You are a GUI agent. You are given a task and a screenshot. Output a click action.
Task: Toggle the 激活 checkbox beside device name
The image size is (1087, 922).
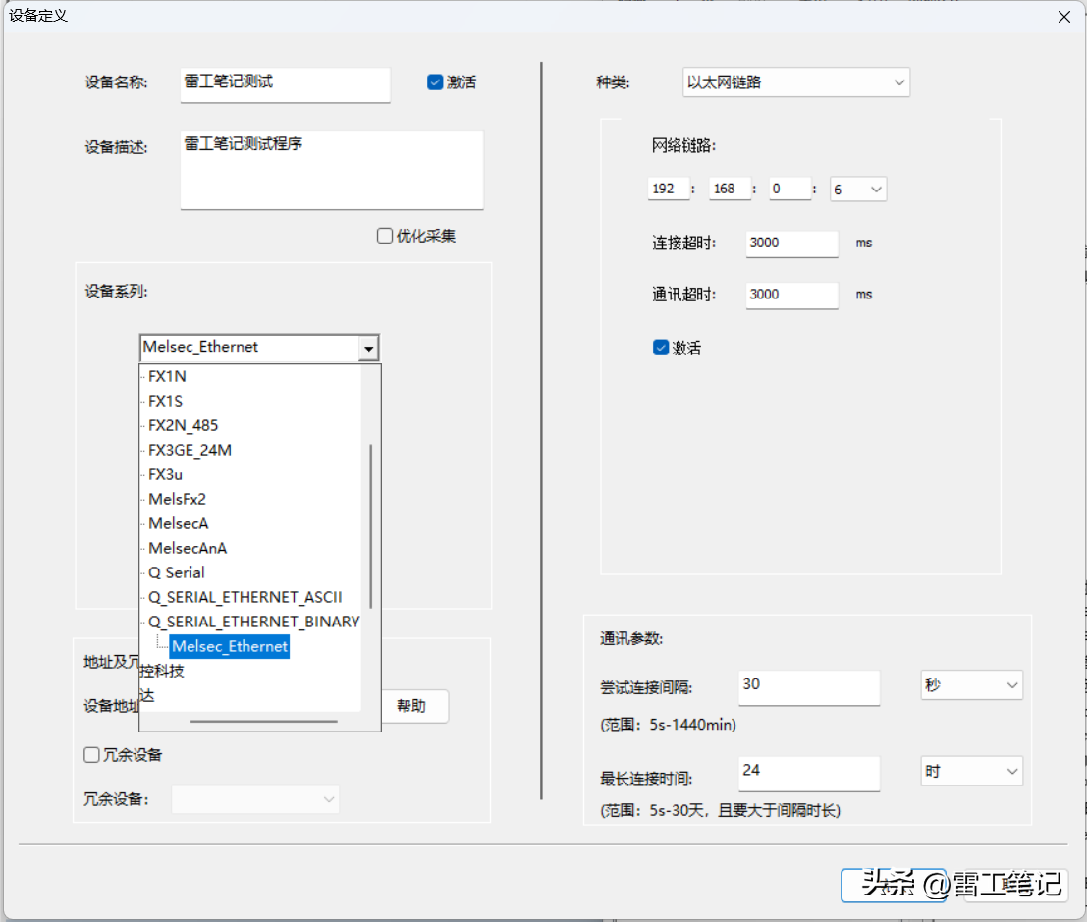pos(435,82)
